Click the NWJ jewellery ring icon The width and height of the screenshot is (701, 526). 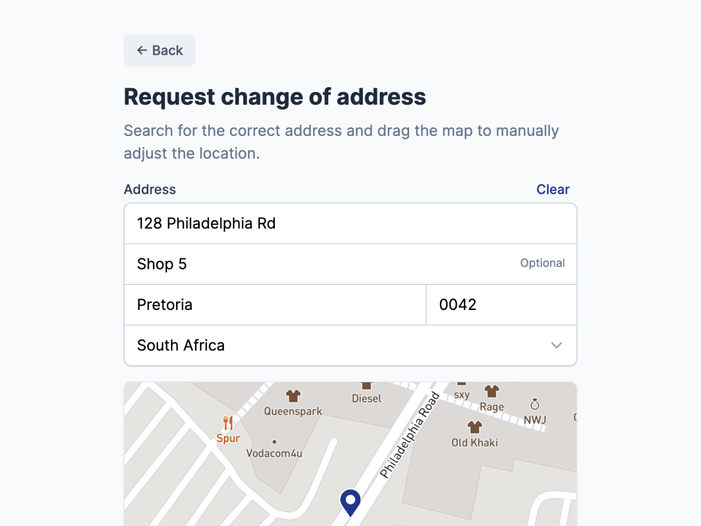(535, 404)
